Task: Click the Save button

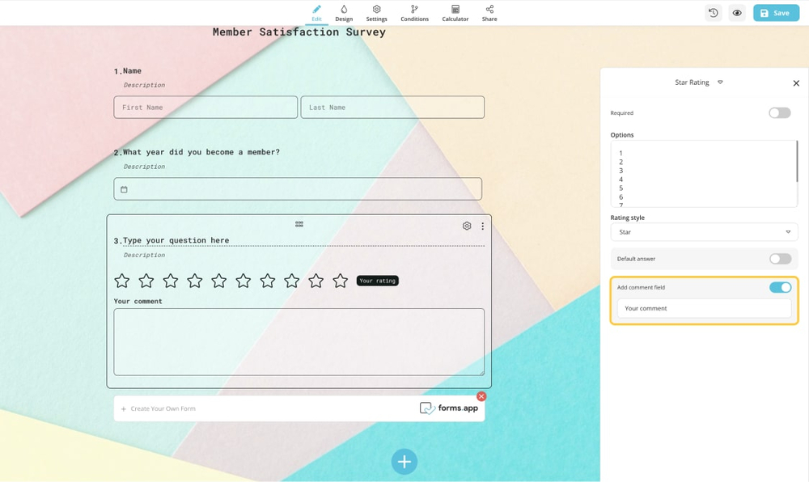Action: (776, 13)
